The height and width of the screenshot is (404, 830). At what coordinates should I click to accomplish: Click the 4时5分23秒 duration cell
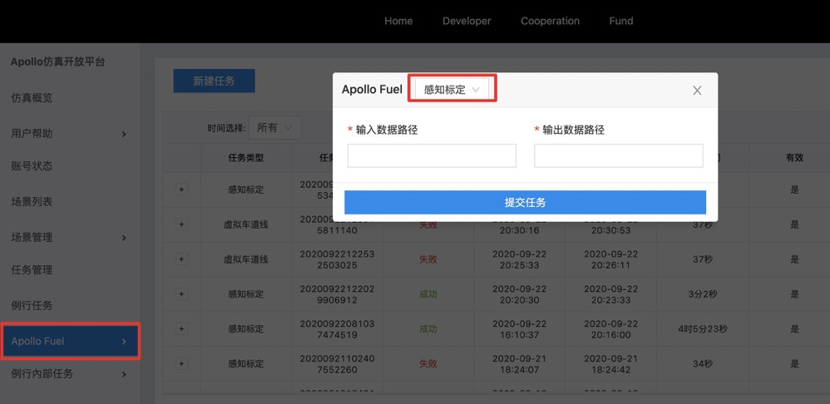703,329
